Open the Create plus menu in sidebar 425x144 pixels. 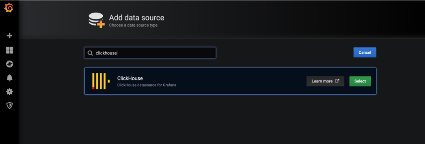point(9,36)
